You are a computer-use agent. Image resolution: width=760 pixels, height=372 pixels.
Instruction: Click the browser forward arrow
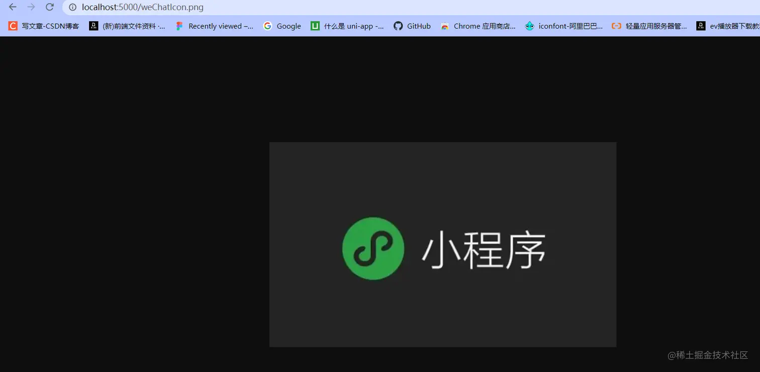31,7
